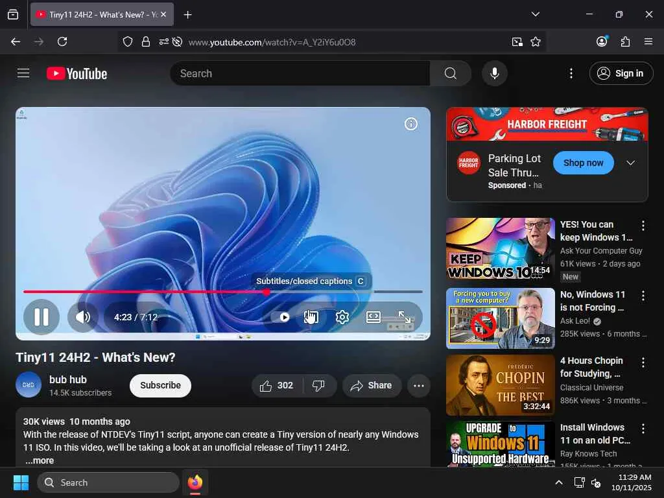Open the bub hub channel avatar
Screen dimensions: 664x498
coord(29,385)
